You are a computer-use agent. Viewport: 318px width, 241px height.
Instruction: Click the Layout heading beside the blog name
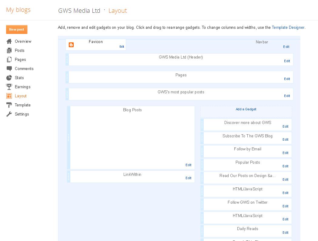click(118, 11)
